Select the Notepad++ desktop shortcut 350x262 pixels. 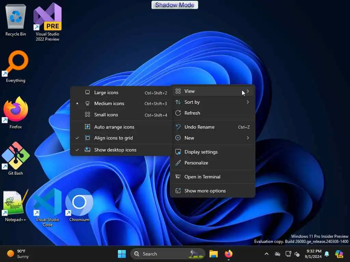[x=16, y=206]
